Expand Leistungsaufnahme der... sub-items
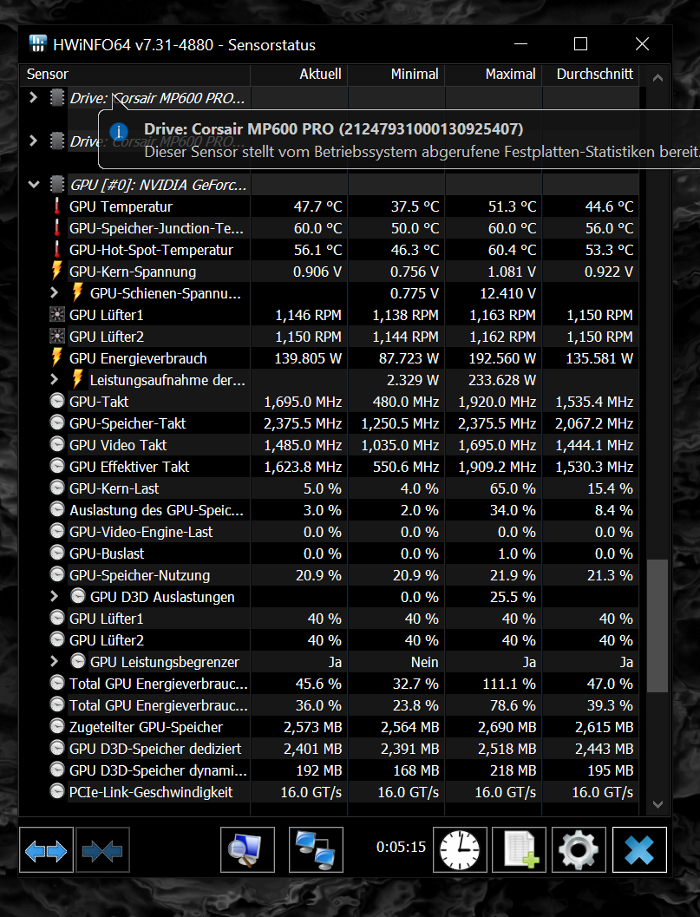Viewport: 700px width, 917px height. click(55, 379)
